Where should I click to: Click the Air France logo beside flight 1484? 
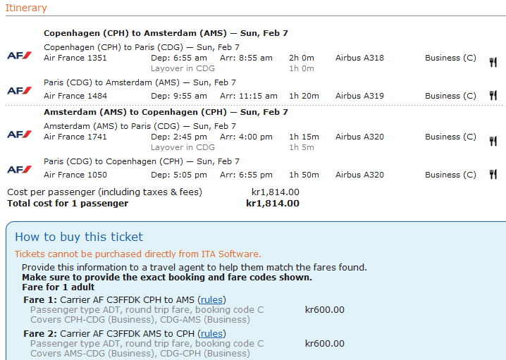19,90
